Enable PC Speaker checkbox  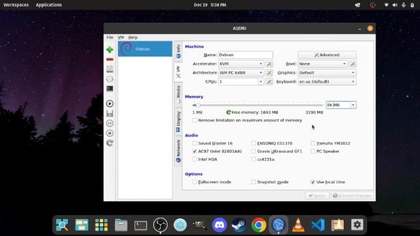coord(312,151)
